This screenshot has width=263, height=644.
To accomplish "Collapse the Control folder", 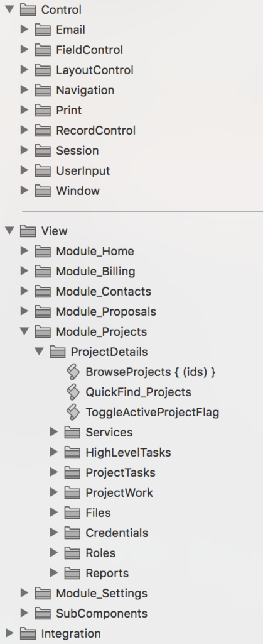I will pos(9,9).
